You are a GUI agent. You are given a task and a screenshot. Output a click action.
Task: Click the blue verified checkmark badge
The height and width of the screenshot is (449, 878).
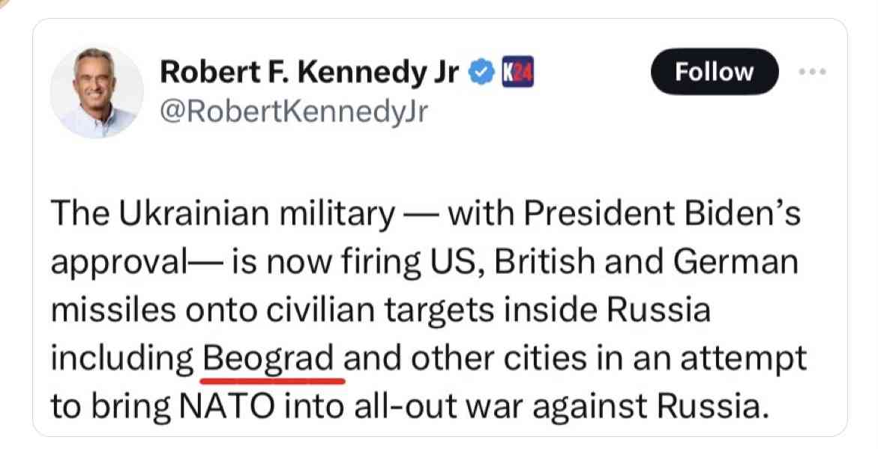point(481,73)
